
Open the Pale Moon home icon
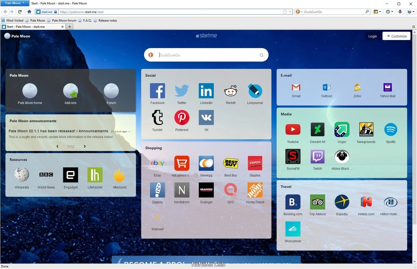click(30, 91)
